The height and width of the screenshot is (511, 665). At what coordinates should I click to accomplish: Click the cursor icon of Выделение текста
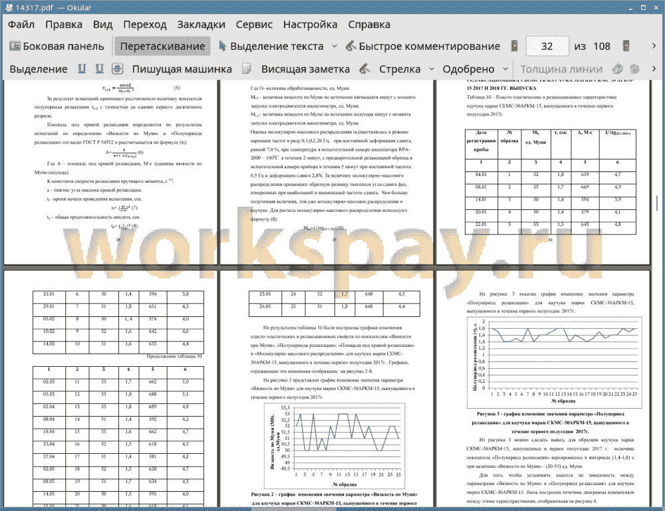(222, 46)
